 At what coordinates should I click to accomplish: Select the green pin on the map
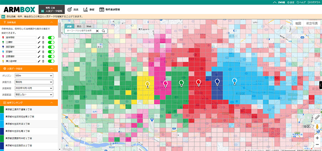tap(182, 83)
